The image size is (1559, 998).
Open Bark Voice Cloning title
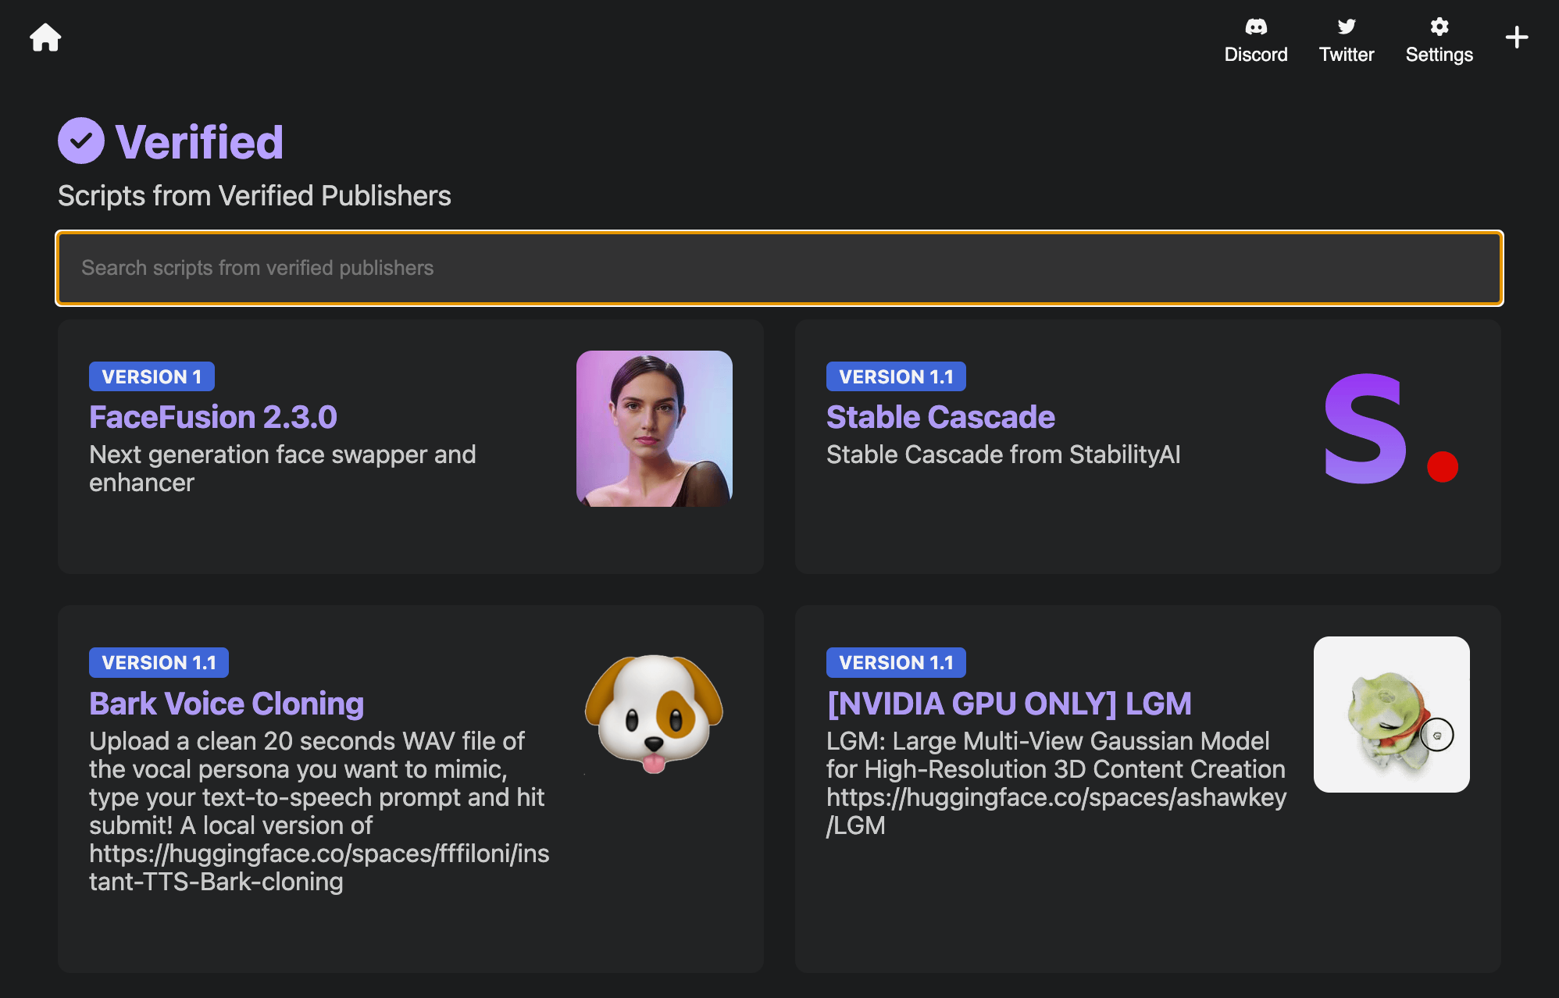click(227, 704)
